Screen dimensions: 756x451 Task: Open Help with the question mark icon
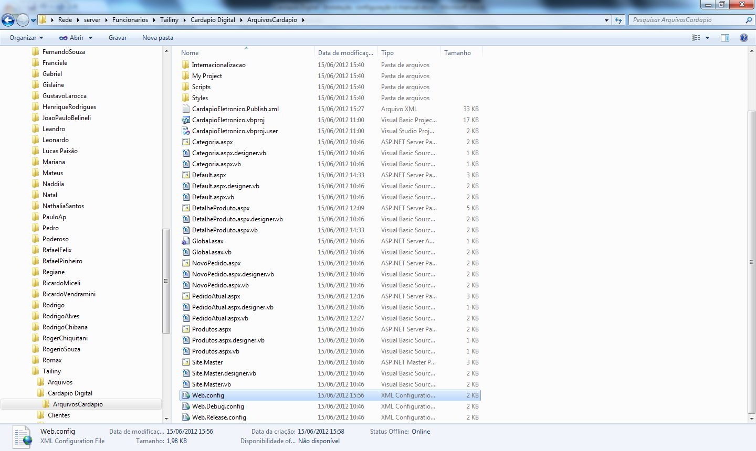pos(743,38)
